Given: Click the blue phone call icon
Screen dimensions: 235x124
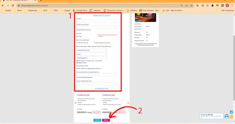Looking at the screenshot, I should [x=231, y=112].
